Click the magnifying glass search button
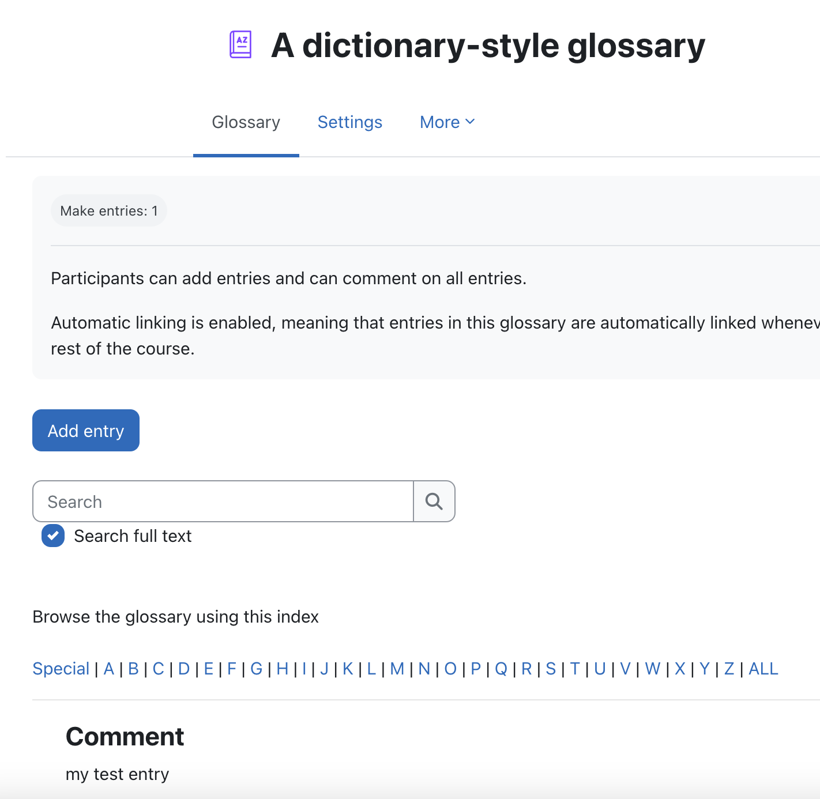 point(434,502)
